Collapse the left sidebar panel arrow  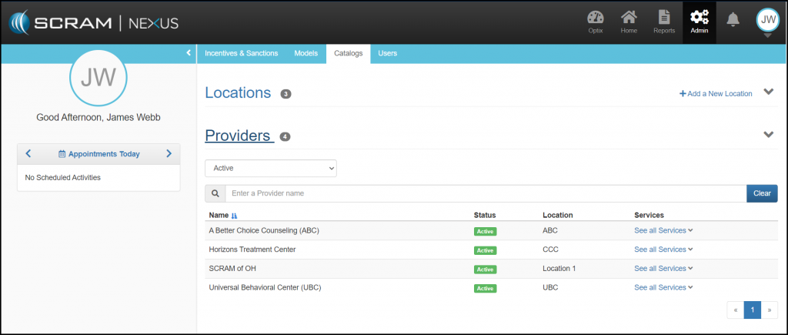point(189,53)
